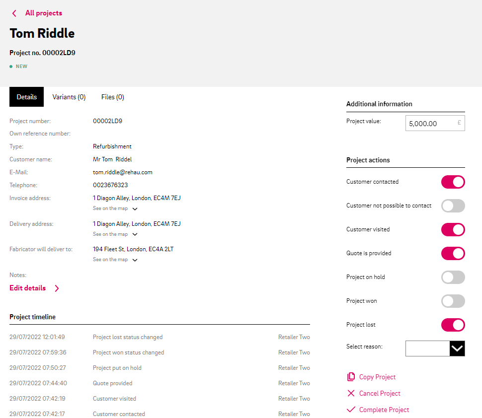This screenshot has width=482, height=418.
Task: Click the Cancel Project X icon
Action: click(351, 393)
